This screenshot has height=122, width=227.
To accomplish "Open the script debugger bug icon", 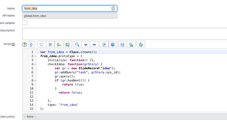I will coord(141,44).
